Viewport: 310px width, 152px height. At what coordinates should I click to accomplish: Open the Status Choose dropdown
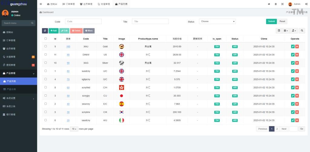tap(217, 21)
